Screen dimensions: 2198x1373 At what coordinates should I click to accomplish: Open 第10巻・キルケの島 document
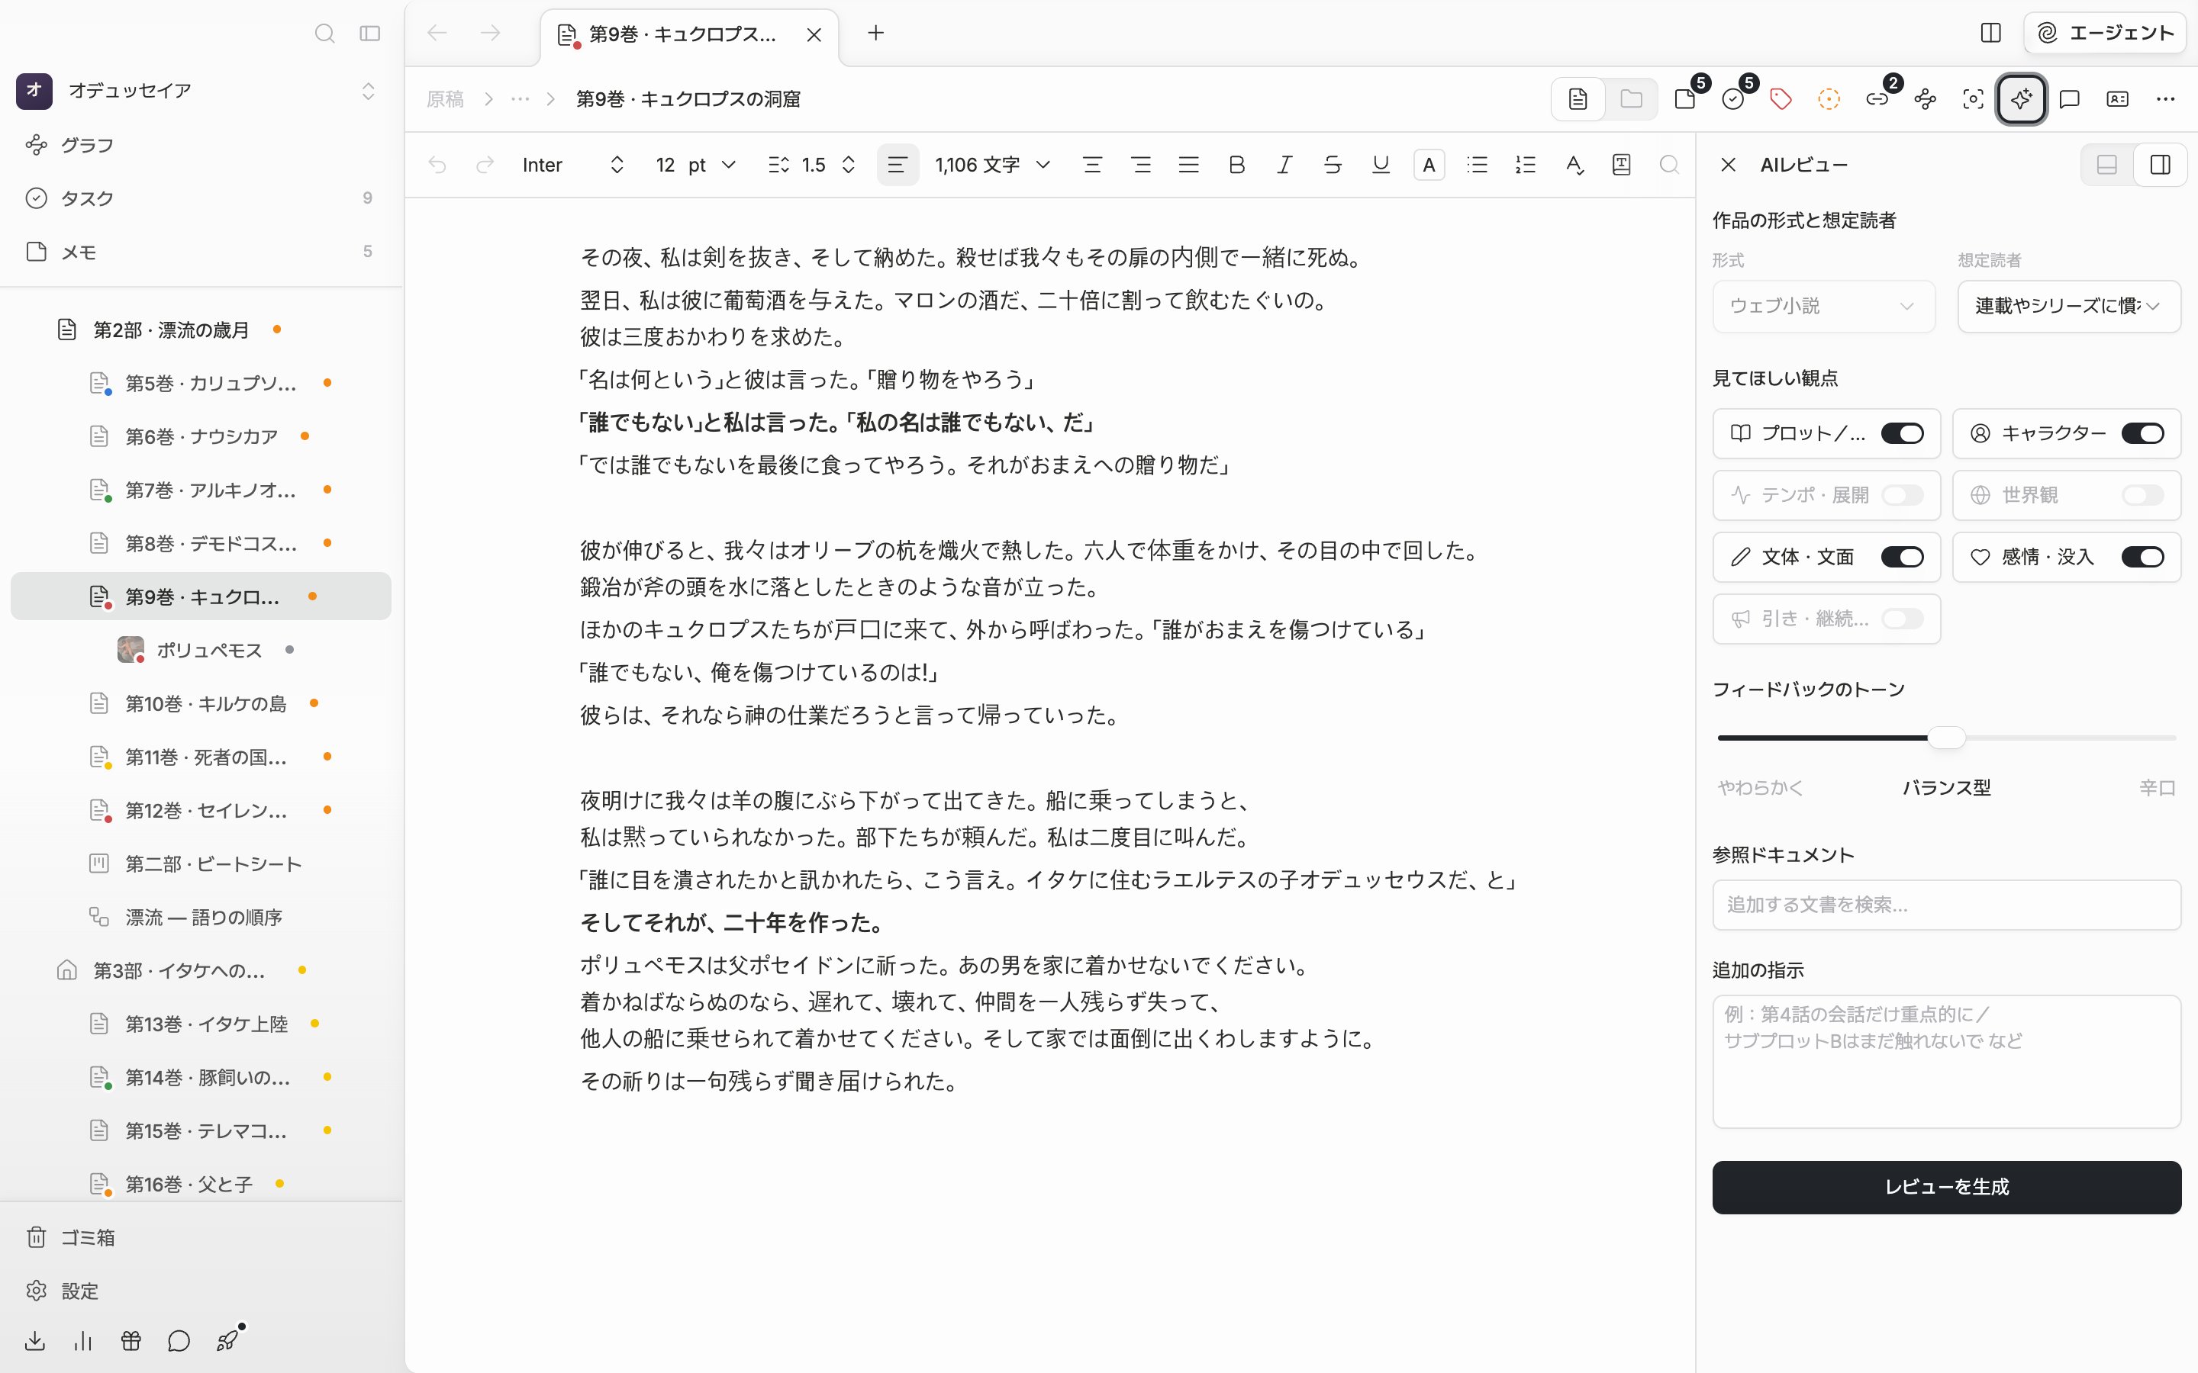(x=200, y=703)
